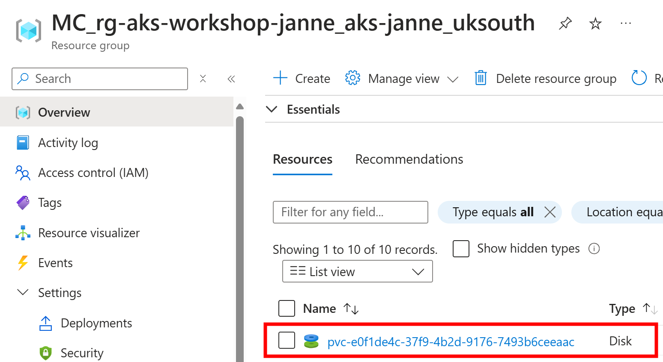
Task: Click the Filter for any field box
Action: (x=350, y=212)
